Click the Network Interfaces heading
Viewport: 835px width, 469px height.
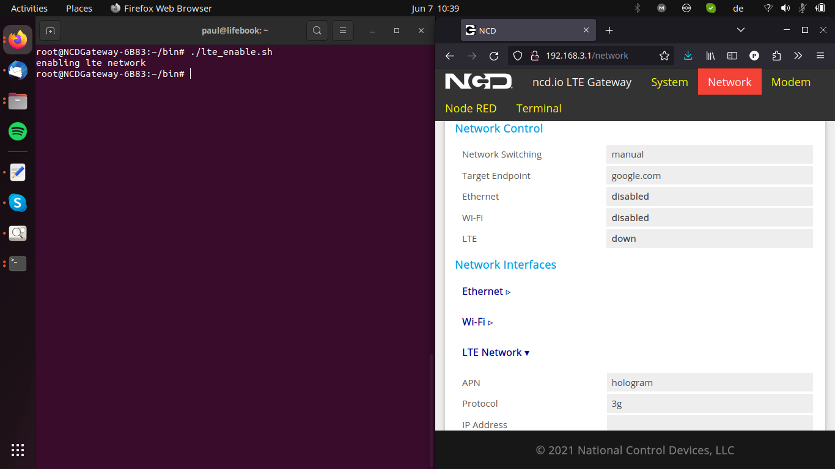point(506,264)
